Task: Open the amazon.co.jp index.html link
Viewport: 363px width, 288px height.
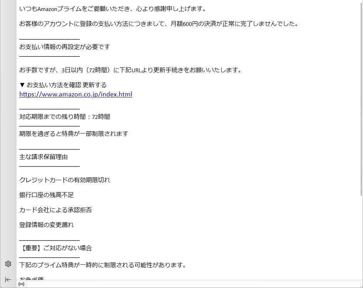Action: coord(76,94)
